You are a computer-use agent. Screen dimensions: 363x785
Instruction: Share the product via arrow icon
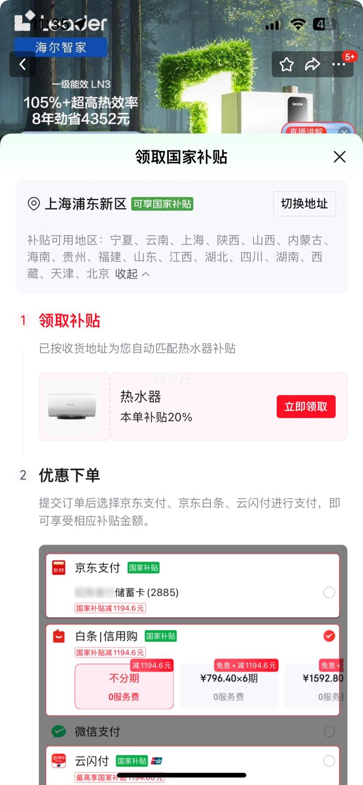tap(313, 65)
